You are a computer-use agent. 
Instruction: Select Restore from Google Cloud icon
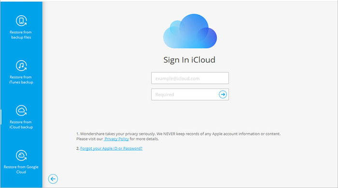coord(21,155)
